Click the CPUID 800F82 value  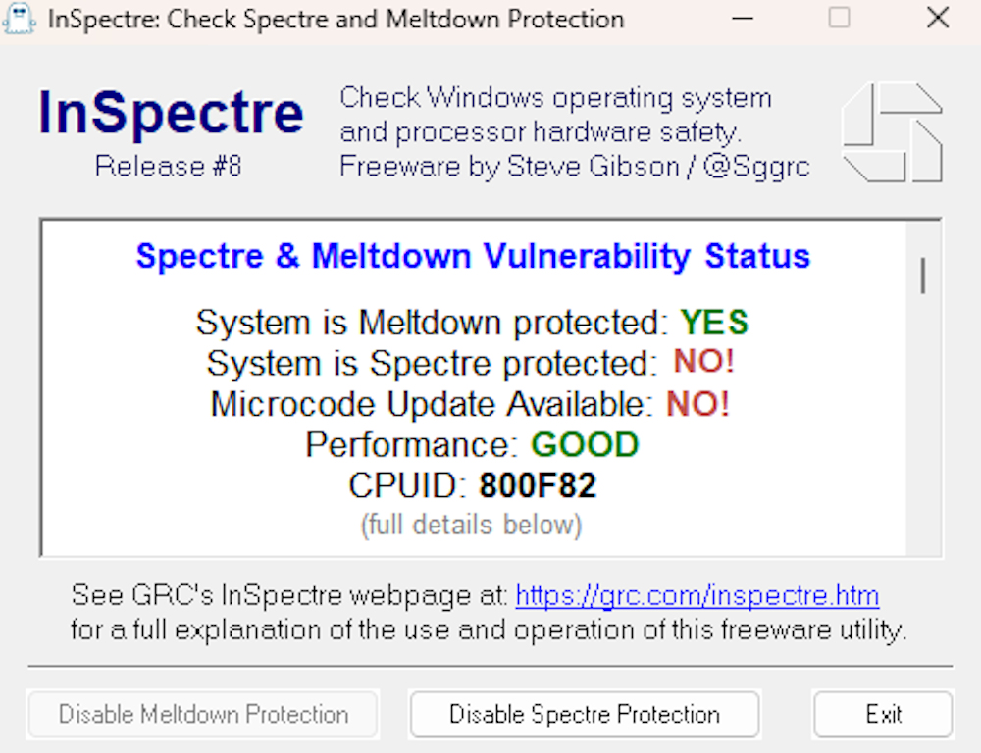pyautogui.click(x=538, y=486)
